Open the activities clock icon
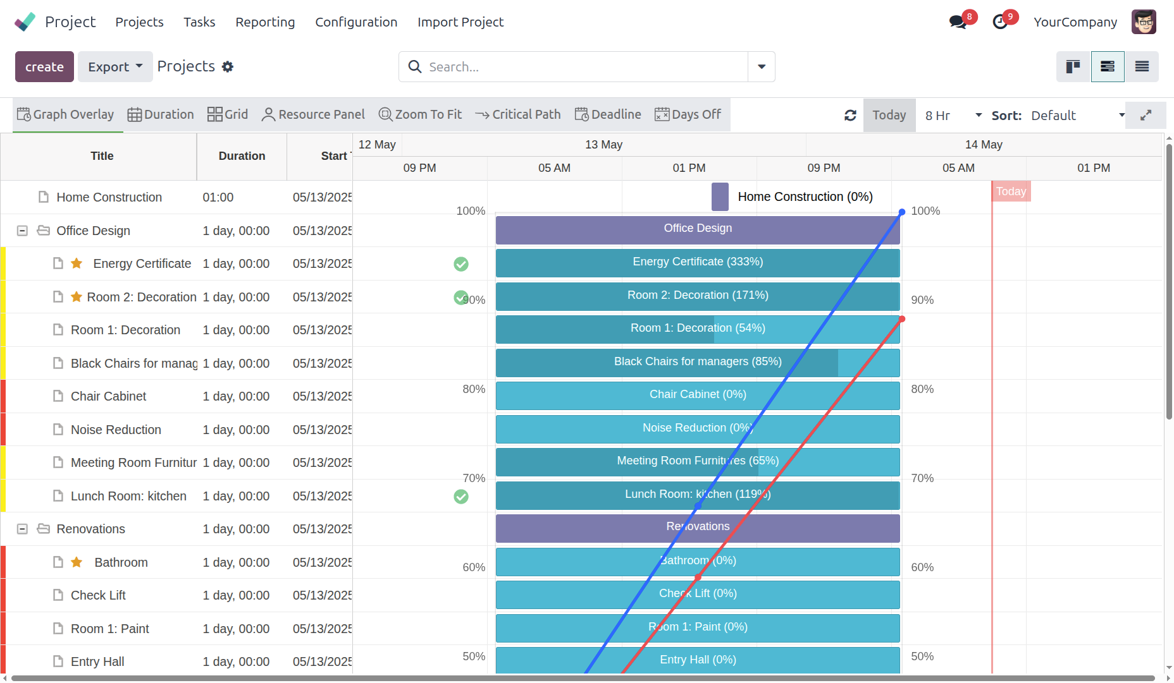This screenshot has height=683, width=1174. click(x=1000, y=22)
